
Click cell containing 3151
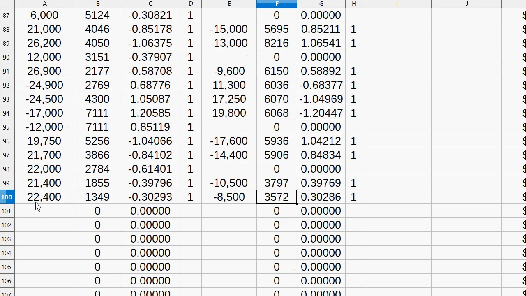click(x=97, y=57)
